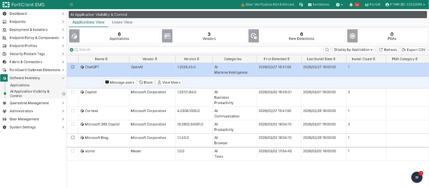The width and height of the screenshot is (429, 188).
Task: Click the FortiClient EMS logo icon
Action: [6, 5]
